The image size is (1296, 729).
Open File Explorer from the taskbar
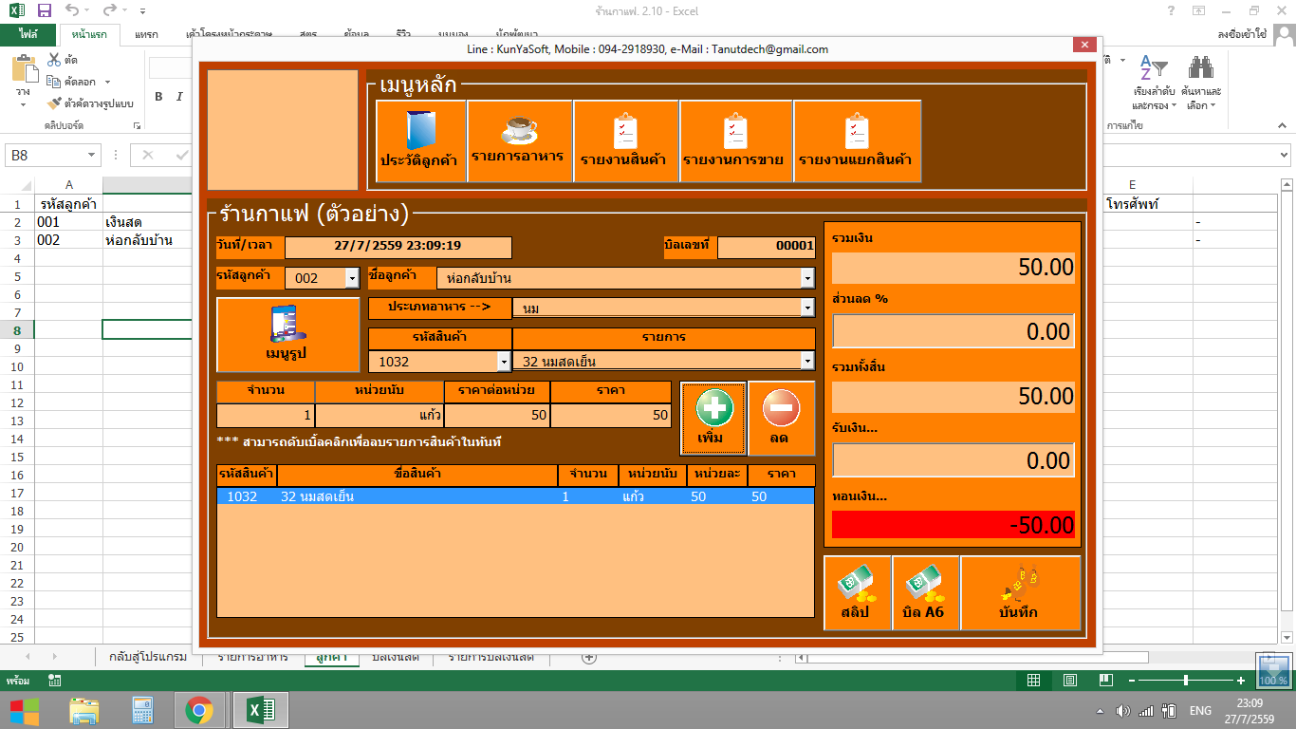point(84,710)
